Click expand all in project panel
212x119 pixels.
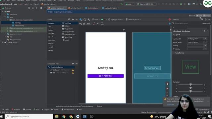[x=33, y=8]
